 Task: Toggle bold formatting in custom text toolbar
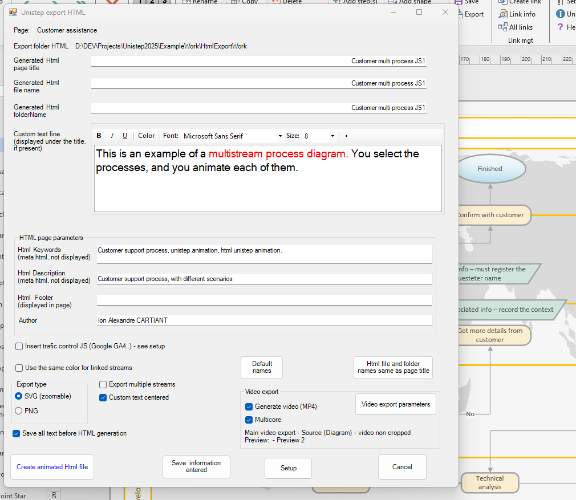[99, 136]
